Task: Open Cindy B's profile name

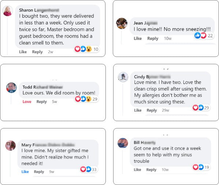Action: point(152,77)
